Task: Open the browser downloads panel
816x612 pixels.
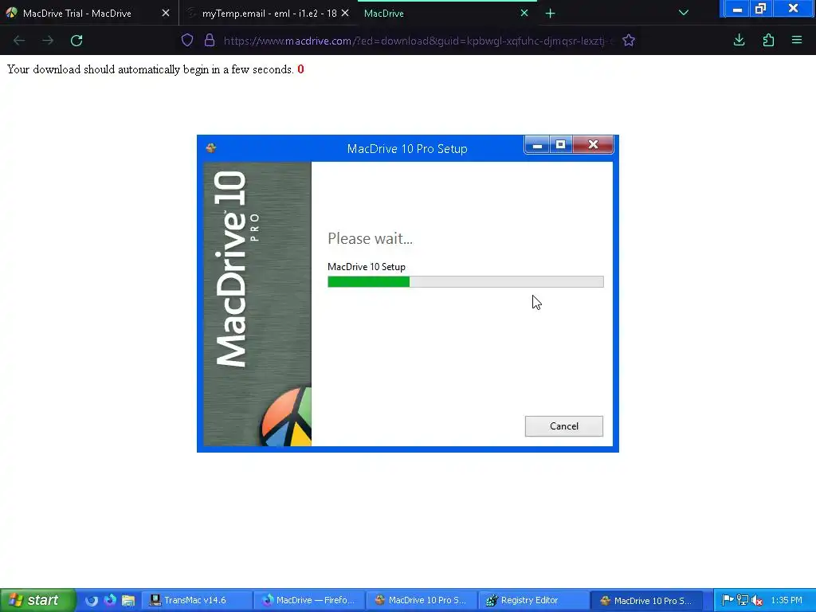Action: pyautogui.click(x=739, y=40)
